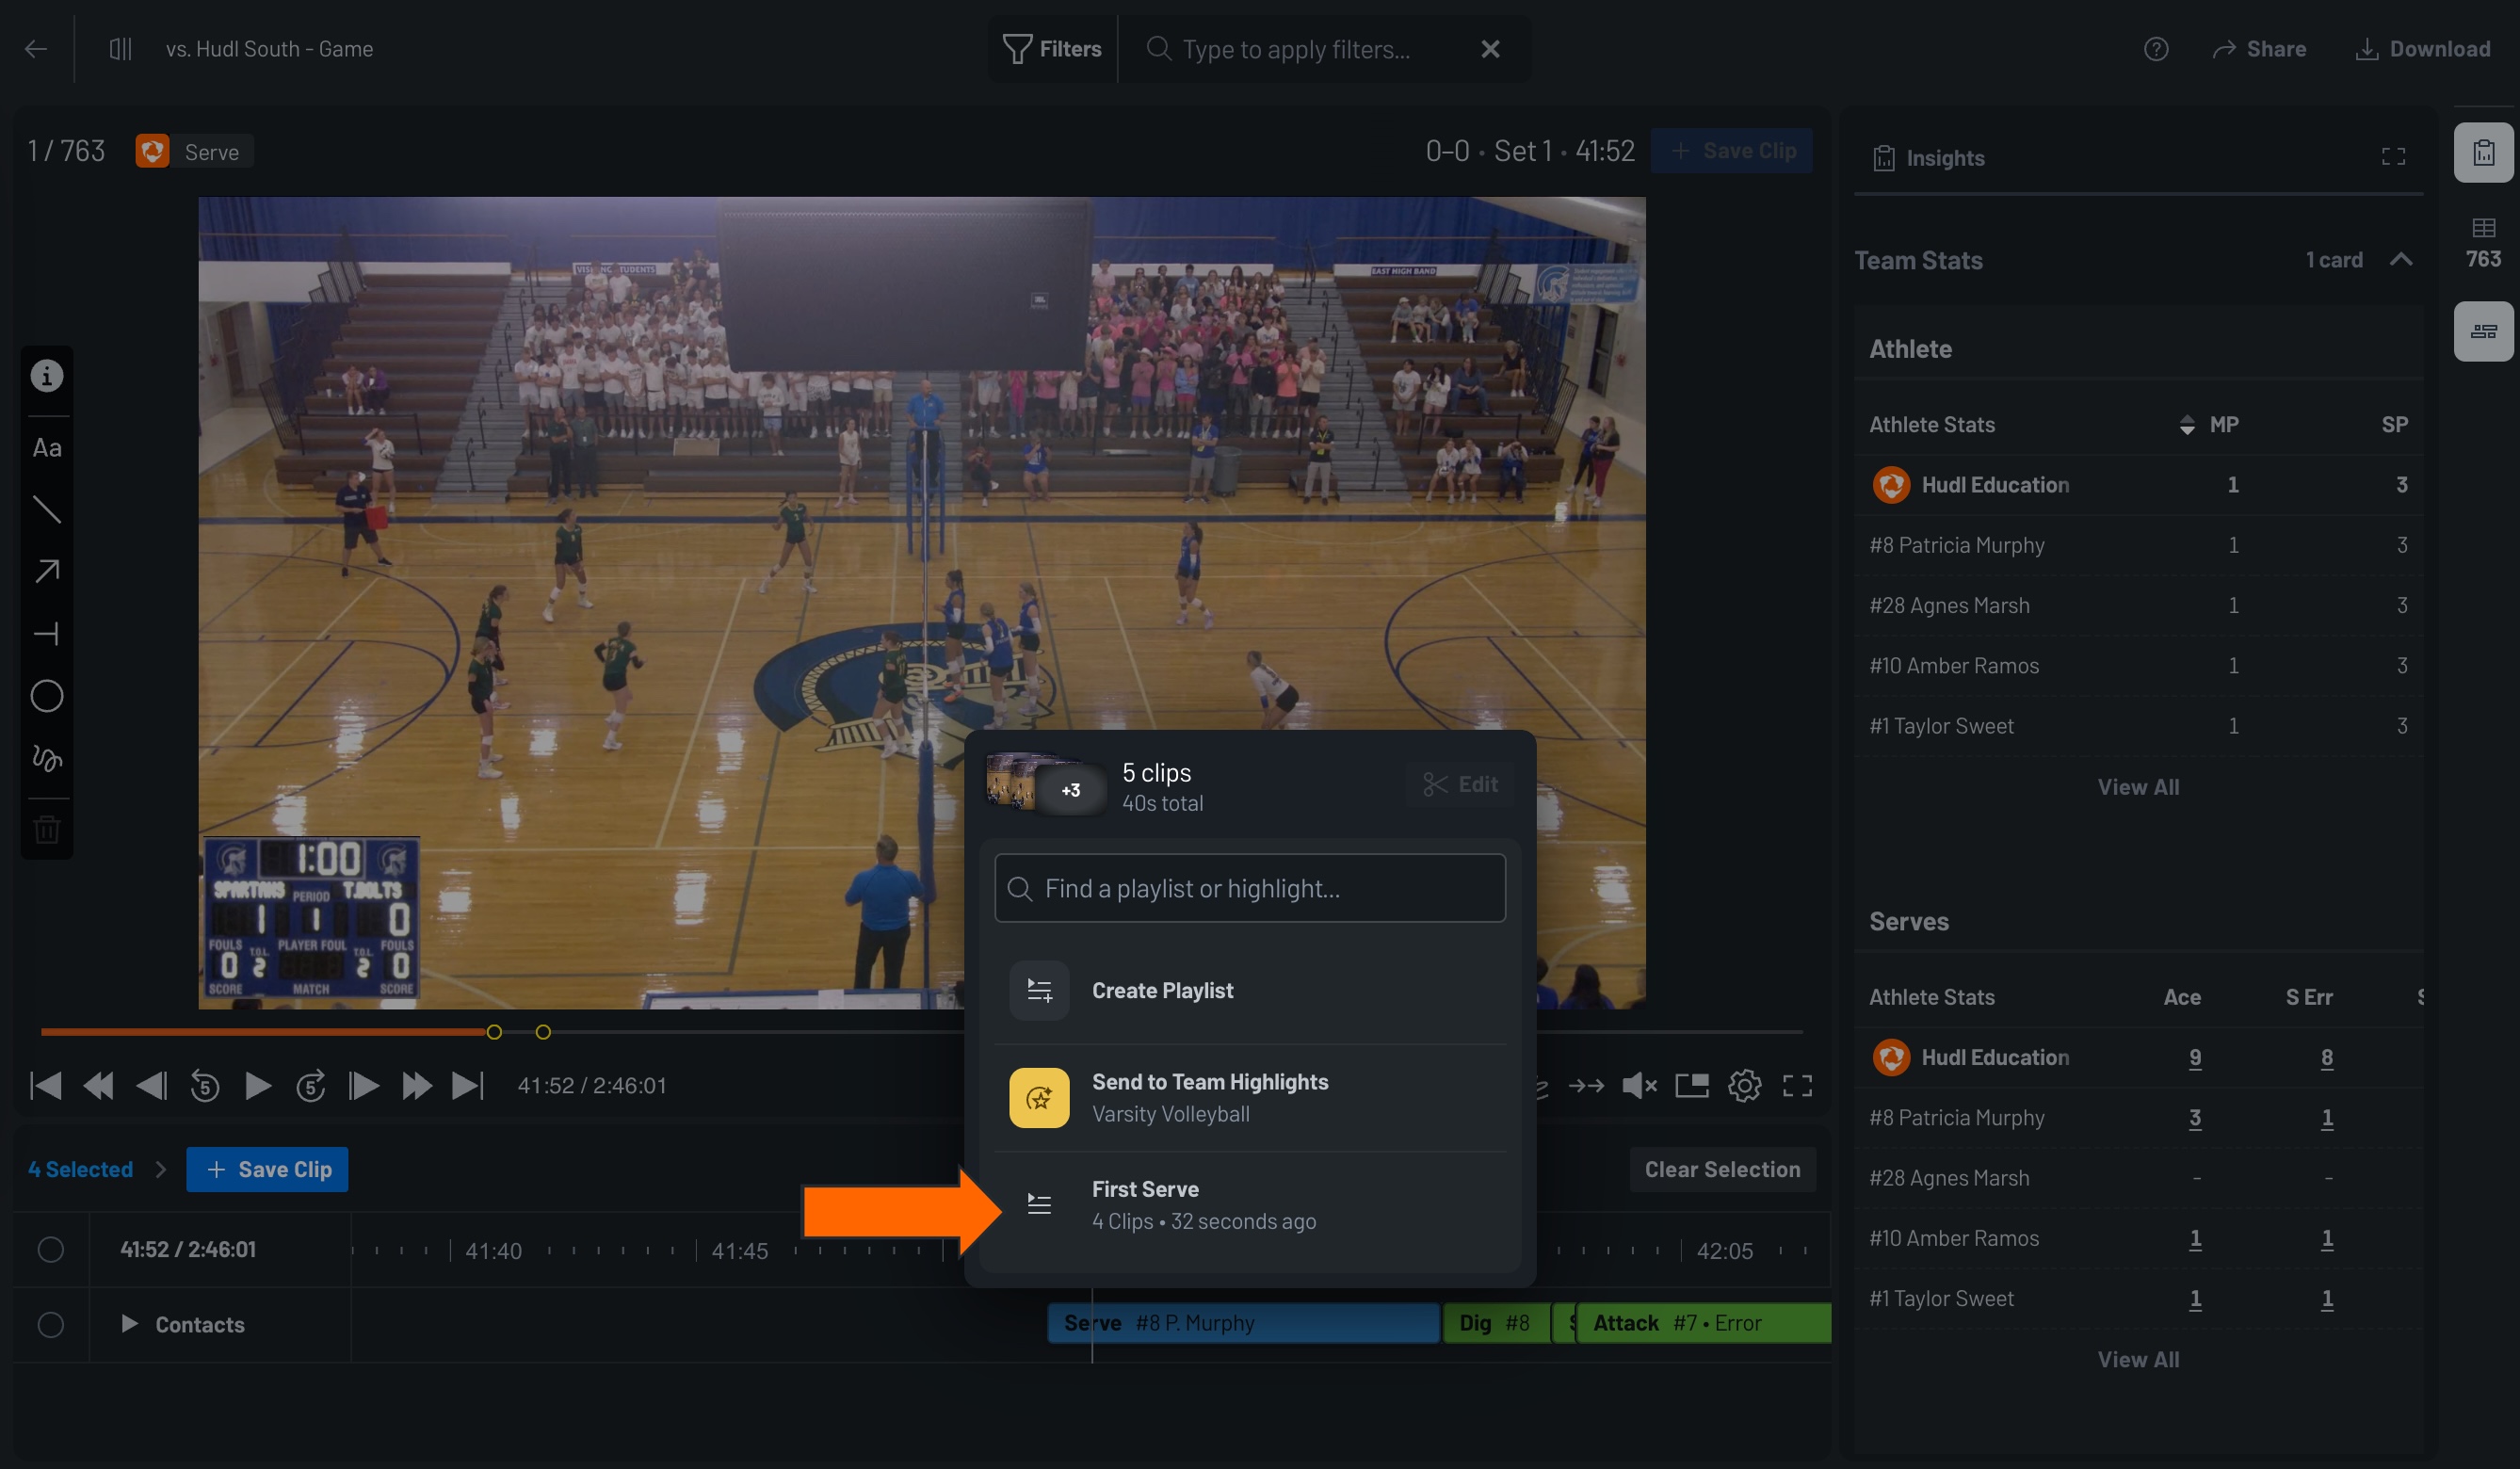Select the text annotation tool (Aa)
2520x1469 pixels.
pyautogui.click(x=46, y=447)
